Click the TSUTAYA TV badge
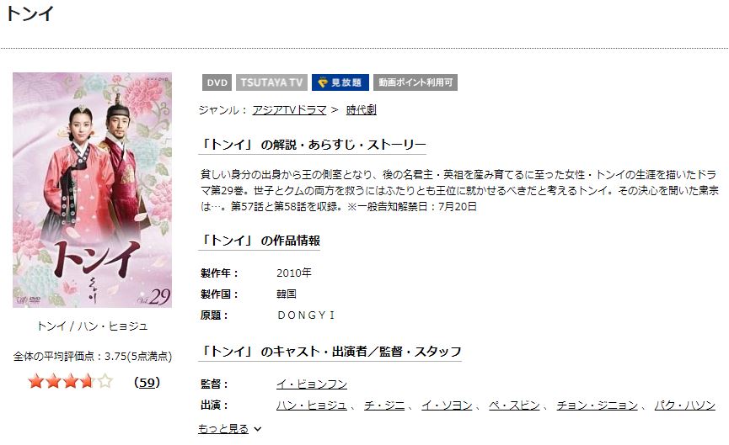This screenshot has width=729, height=445. tap(271, 82)
